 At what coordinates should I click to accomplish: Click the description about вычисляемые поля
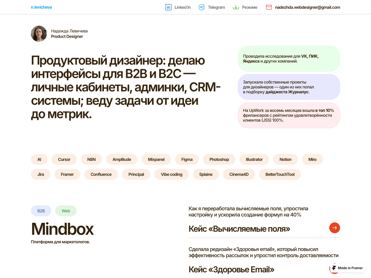click(x=248, y=212)
